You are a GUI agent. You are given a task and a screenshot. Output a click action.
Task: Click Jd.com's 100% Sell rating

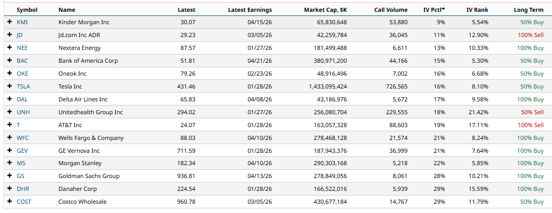pyautogui.click(x=530, y=35)
